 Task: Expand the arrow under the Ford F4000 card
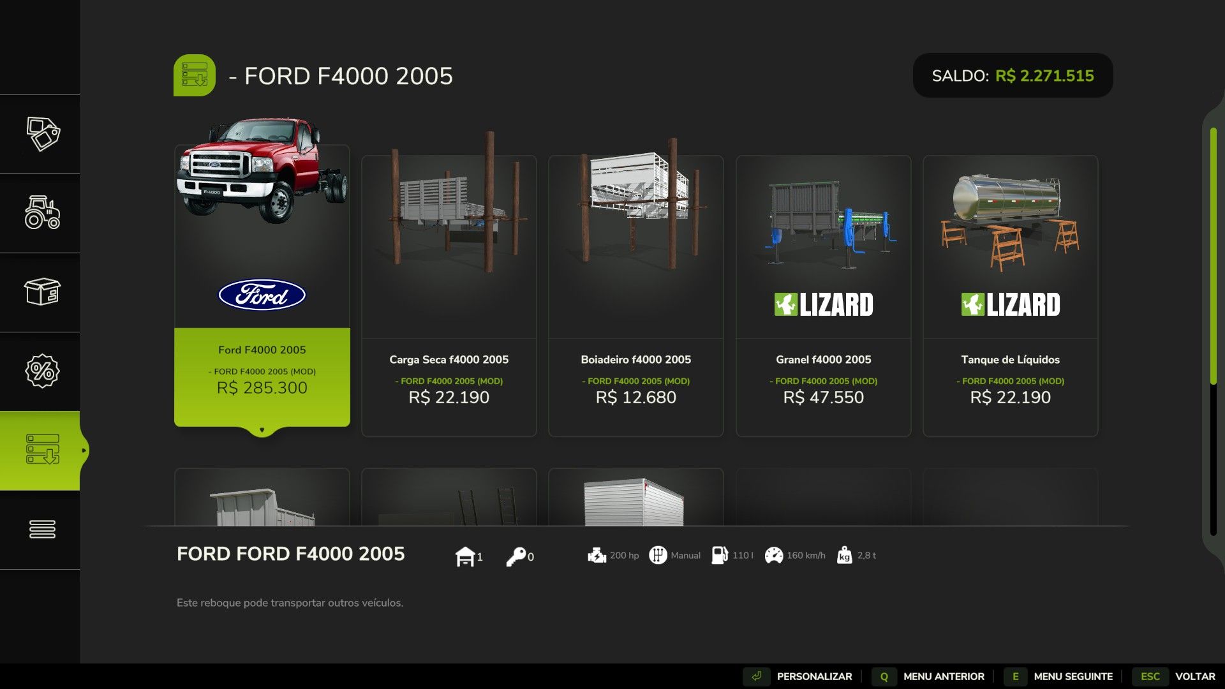click(262, 430)
